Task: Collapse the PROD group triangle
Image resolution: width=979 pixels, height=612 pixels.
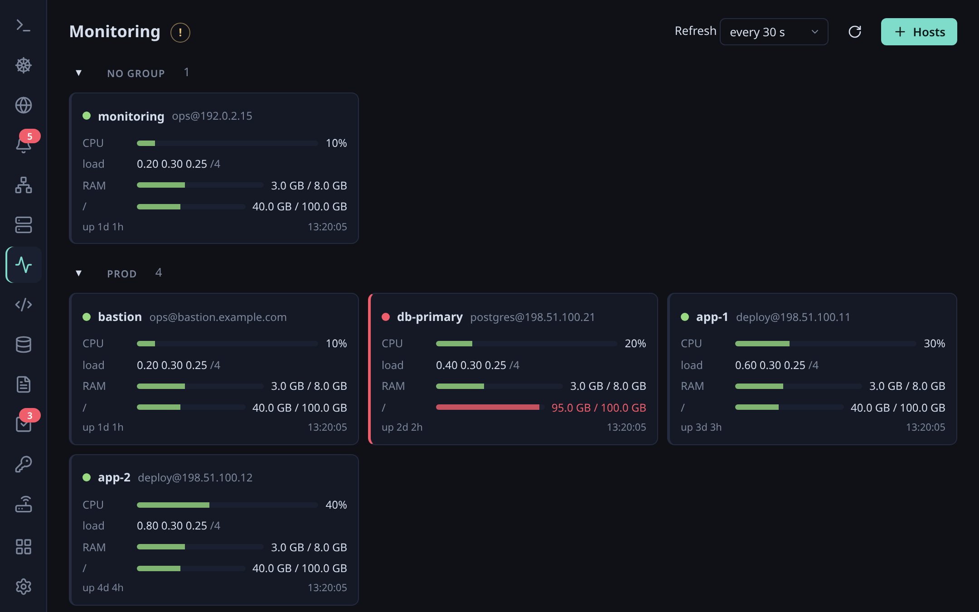Action: point(78,273)
